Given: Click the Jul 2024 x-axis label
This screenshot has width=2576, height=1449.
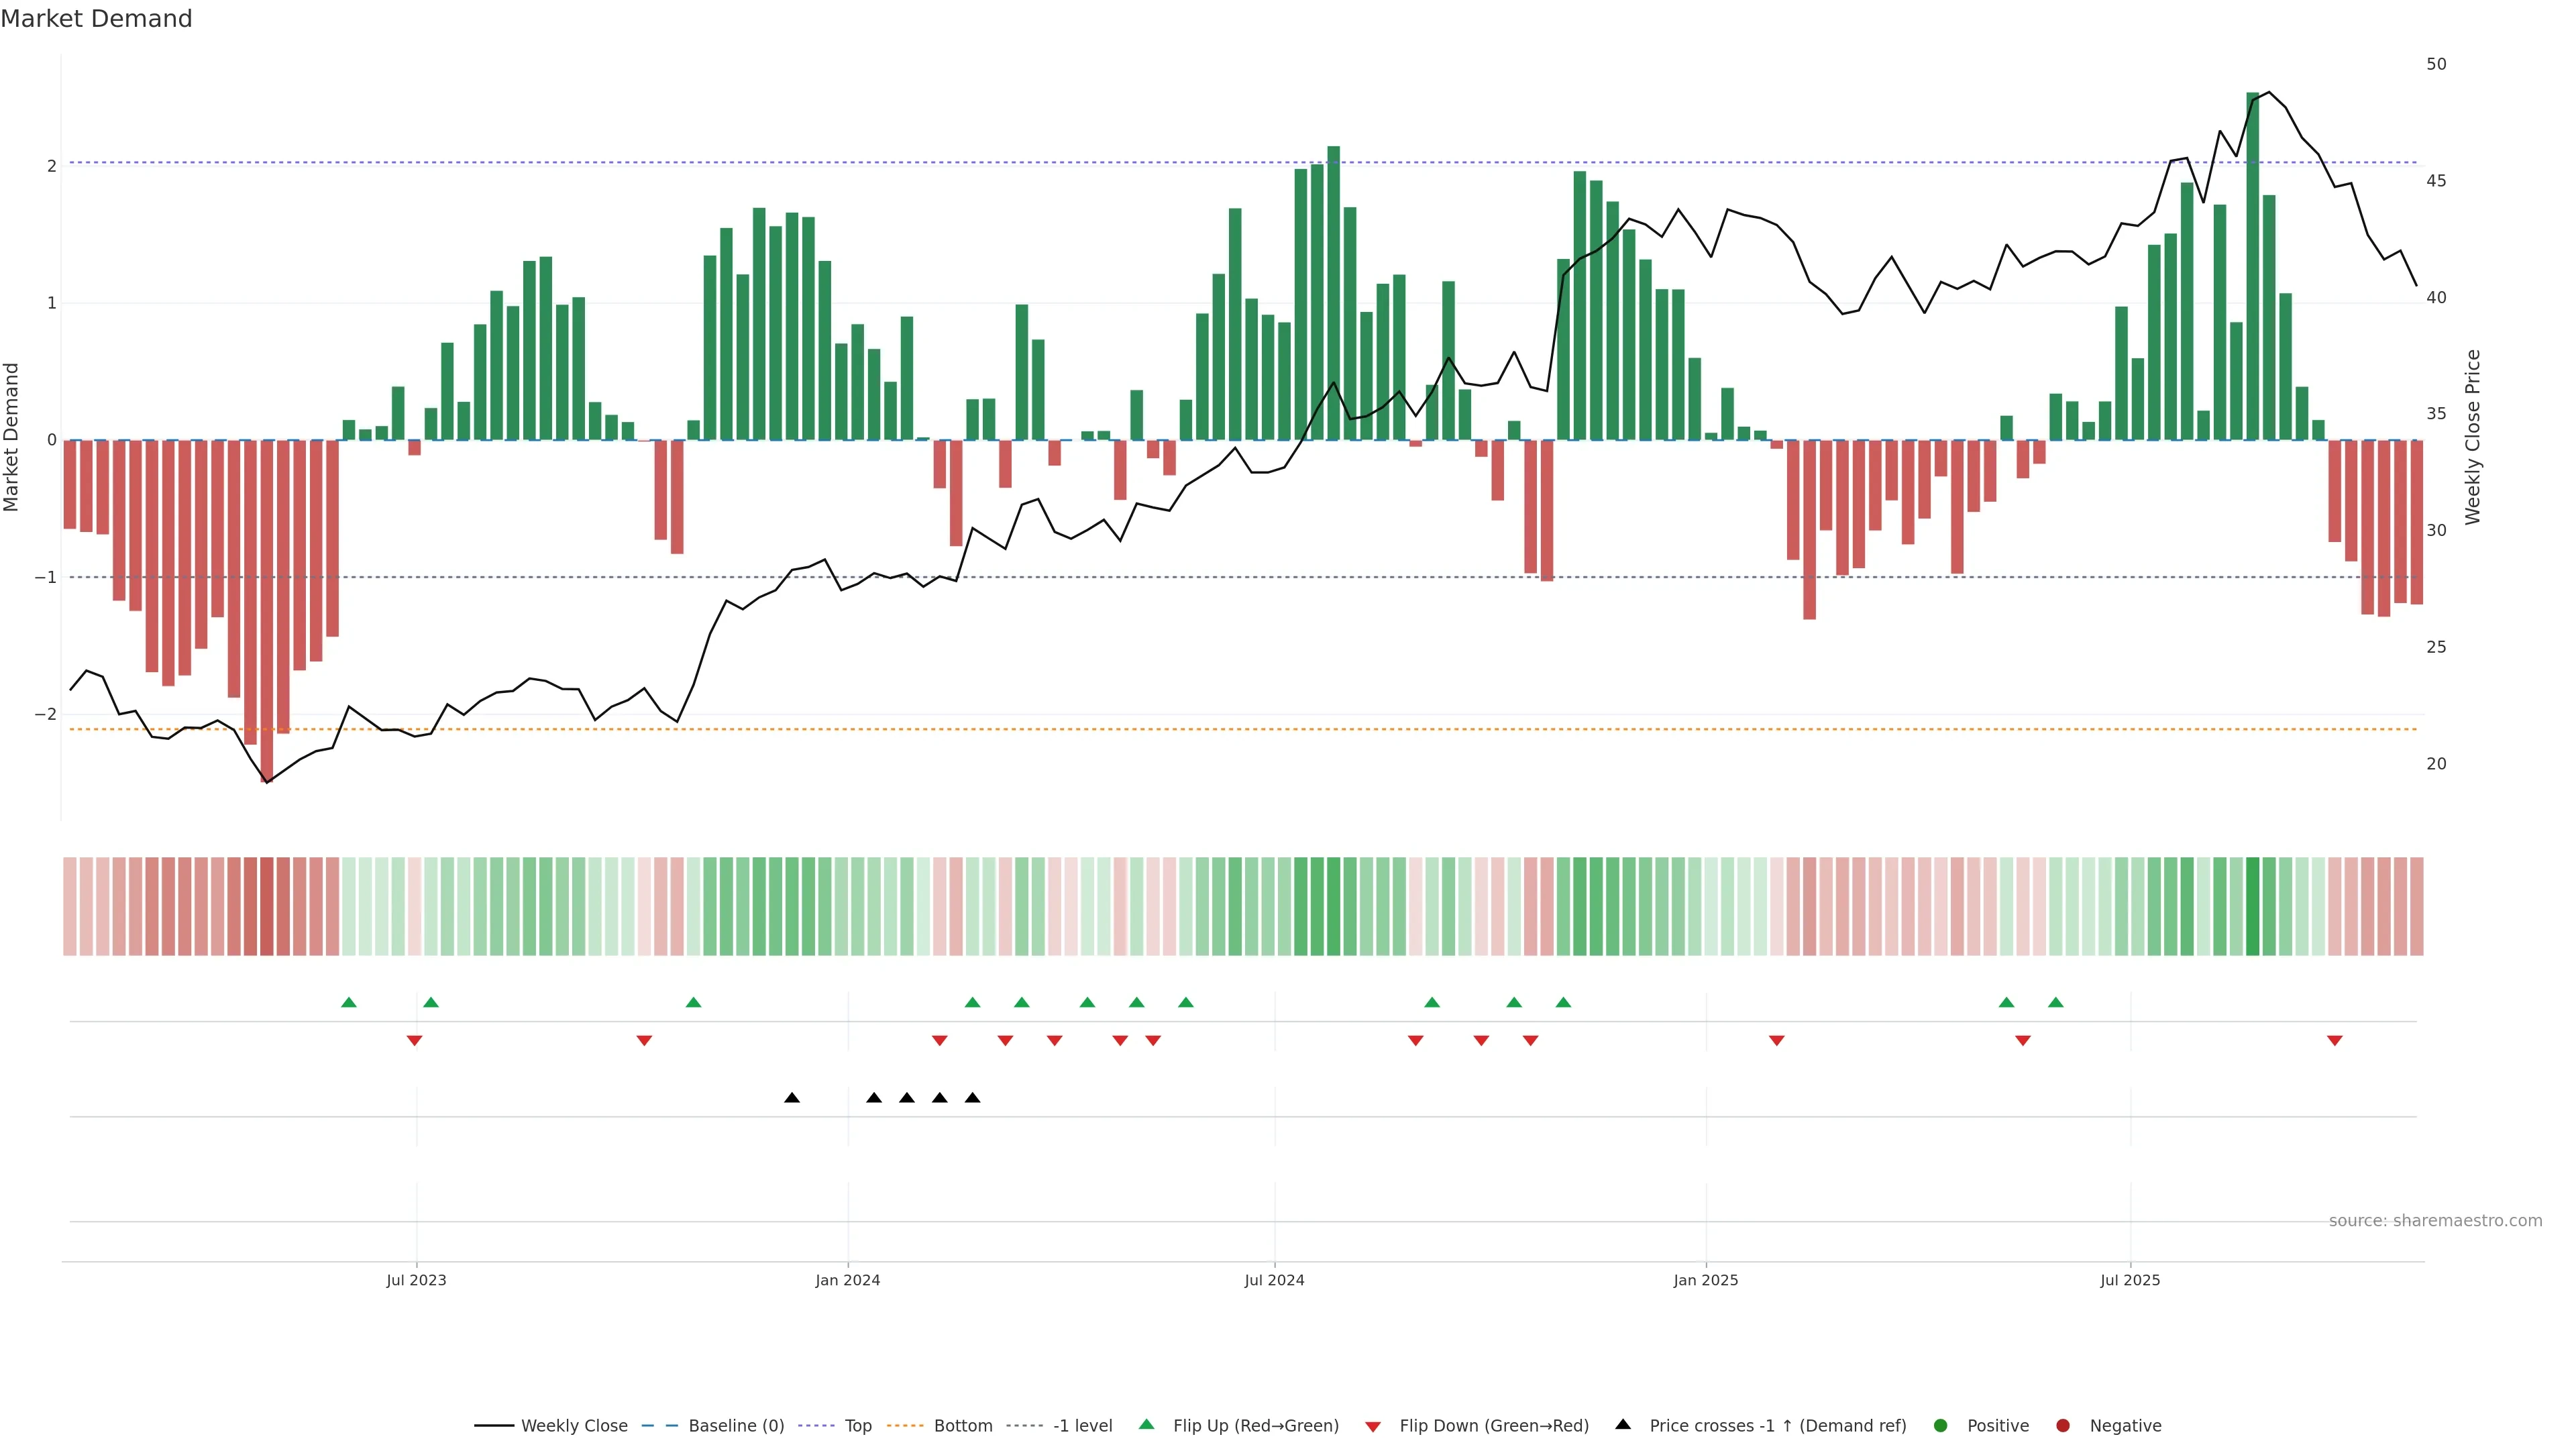Looking at the screenshot, I should (x=1274, y=1281).
